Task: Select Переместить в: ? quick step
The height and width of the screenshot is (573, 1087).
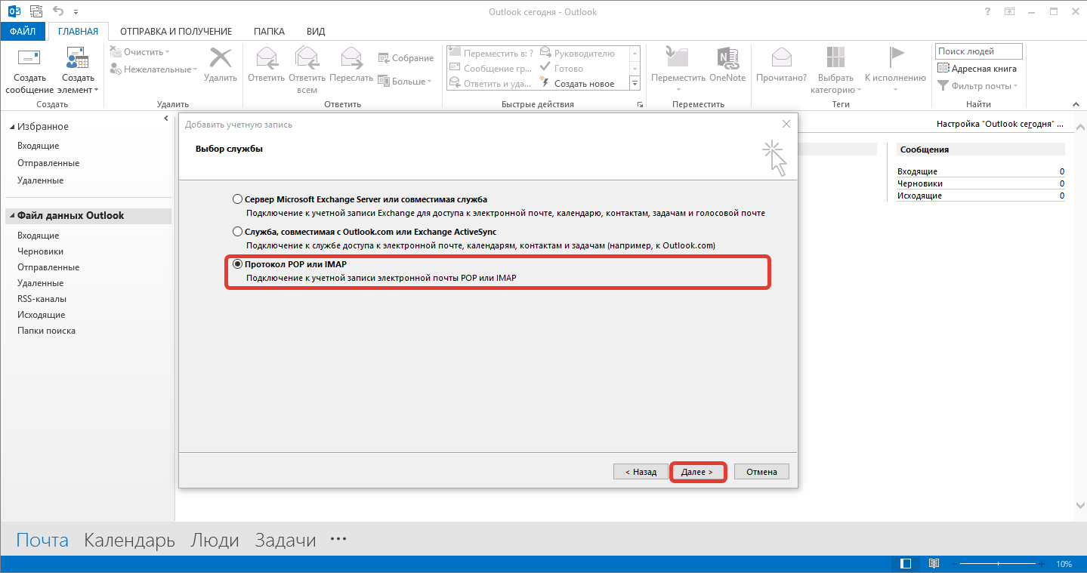Action: tap(491, 54)
